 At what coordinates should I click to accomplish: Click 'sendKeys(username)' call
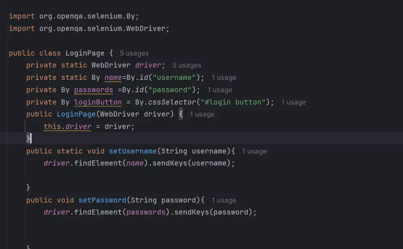click(x=191, y=164)
